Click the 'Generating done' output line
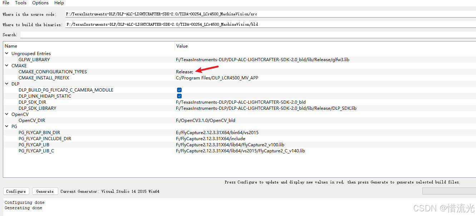 (x=23, y=208)
